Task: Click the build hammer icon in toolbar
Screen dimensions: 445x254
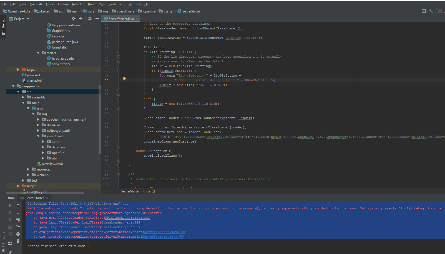Action: pyautogui.click(x=431, y=11)
